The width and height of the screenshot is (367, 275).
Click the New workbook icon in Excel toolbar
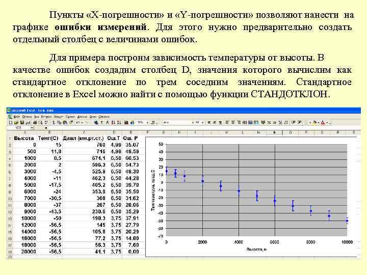[x=11, y=123]
